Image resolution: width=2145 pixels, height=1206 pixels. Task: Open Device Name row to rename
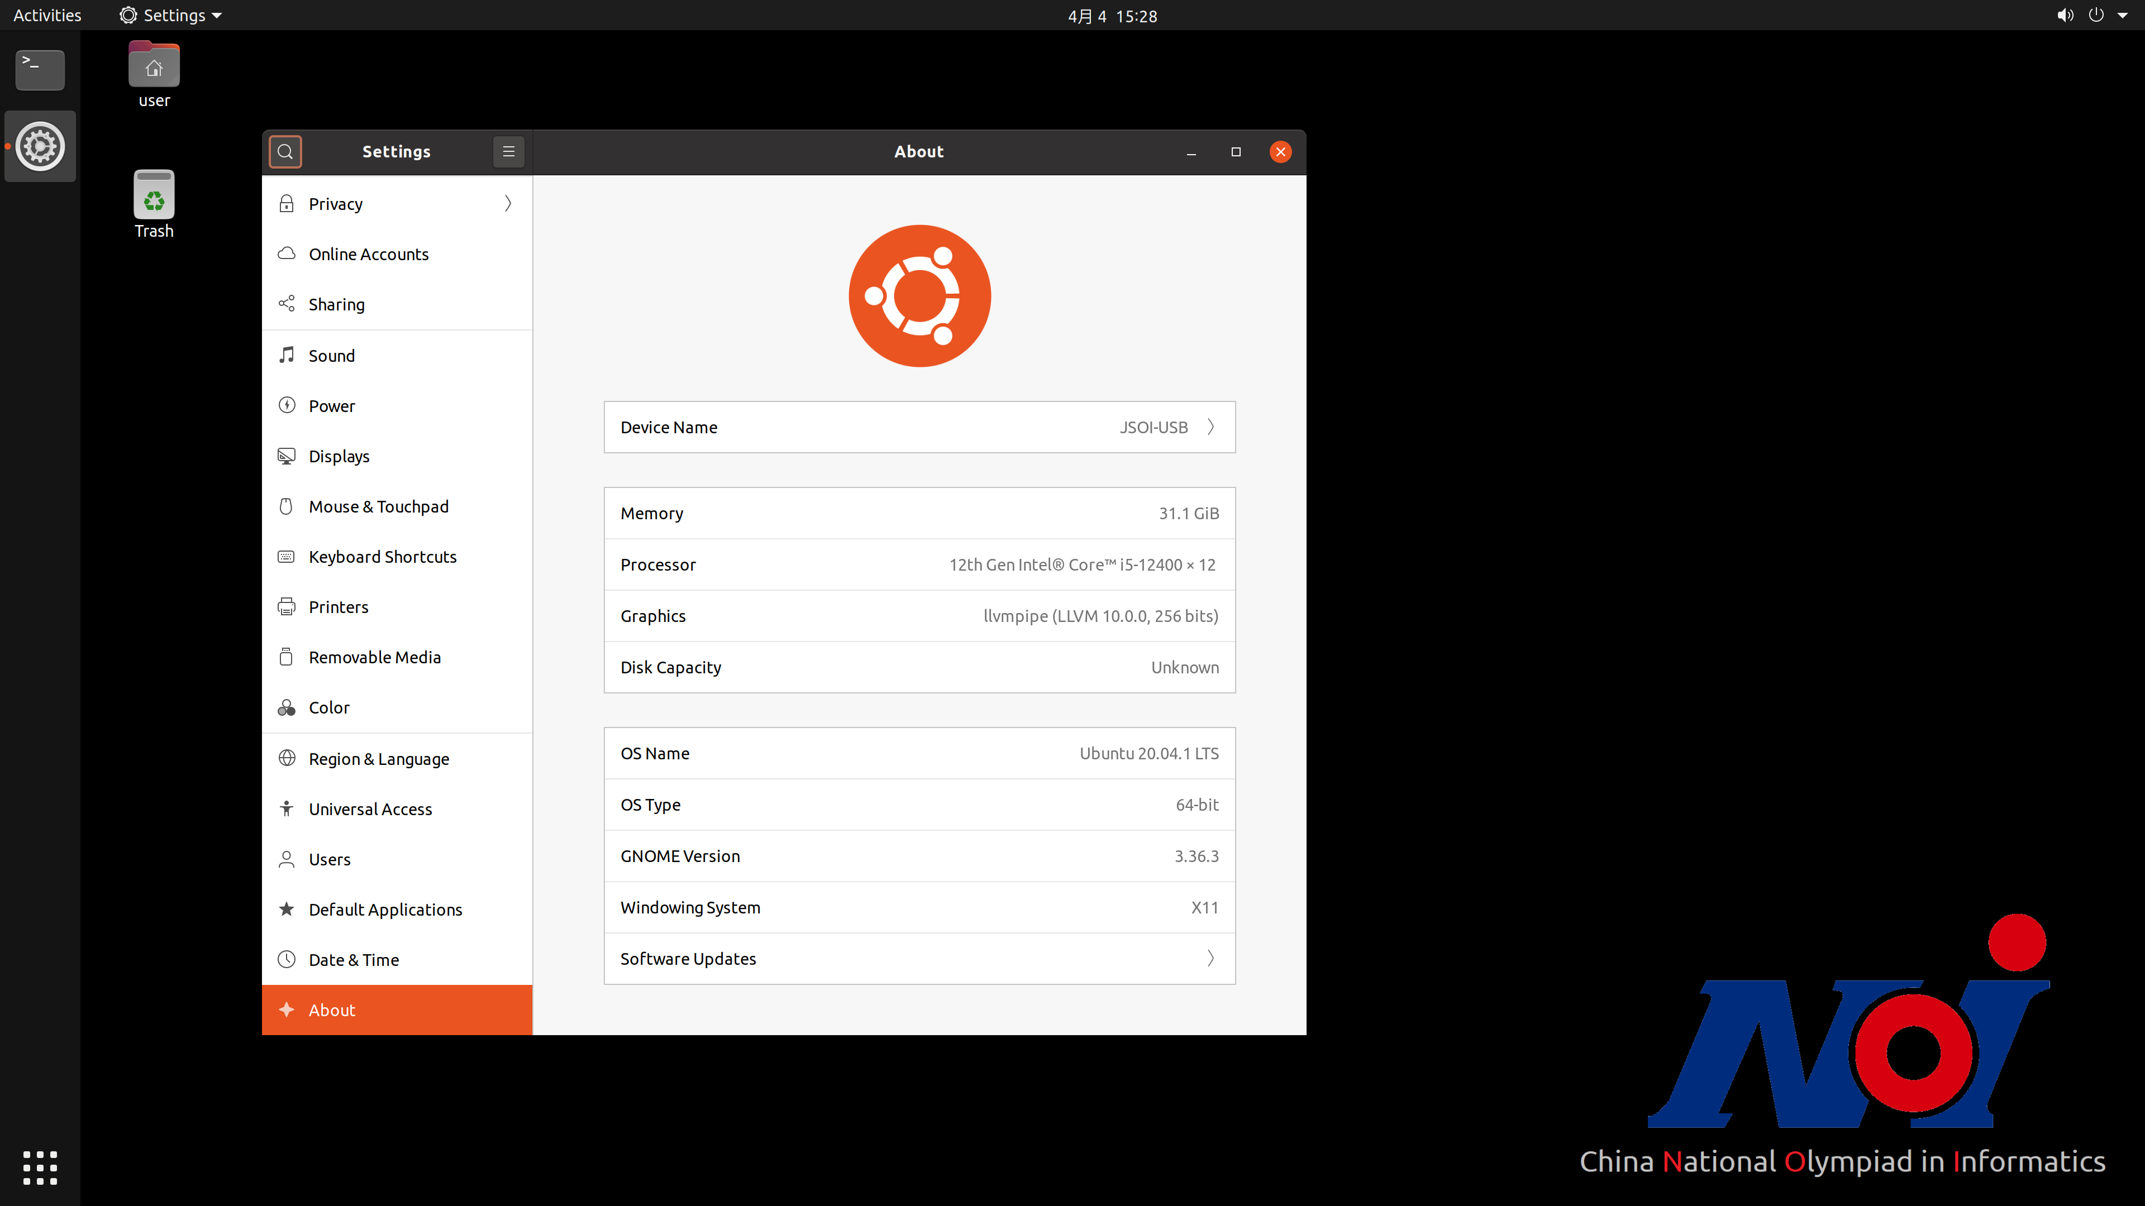click(x=919, y=427)
